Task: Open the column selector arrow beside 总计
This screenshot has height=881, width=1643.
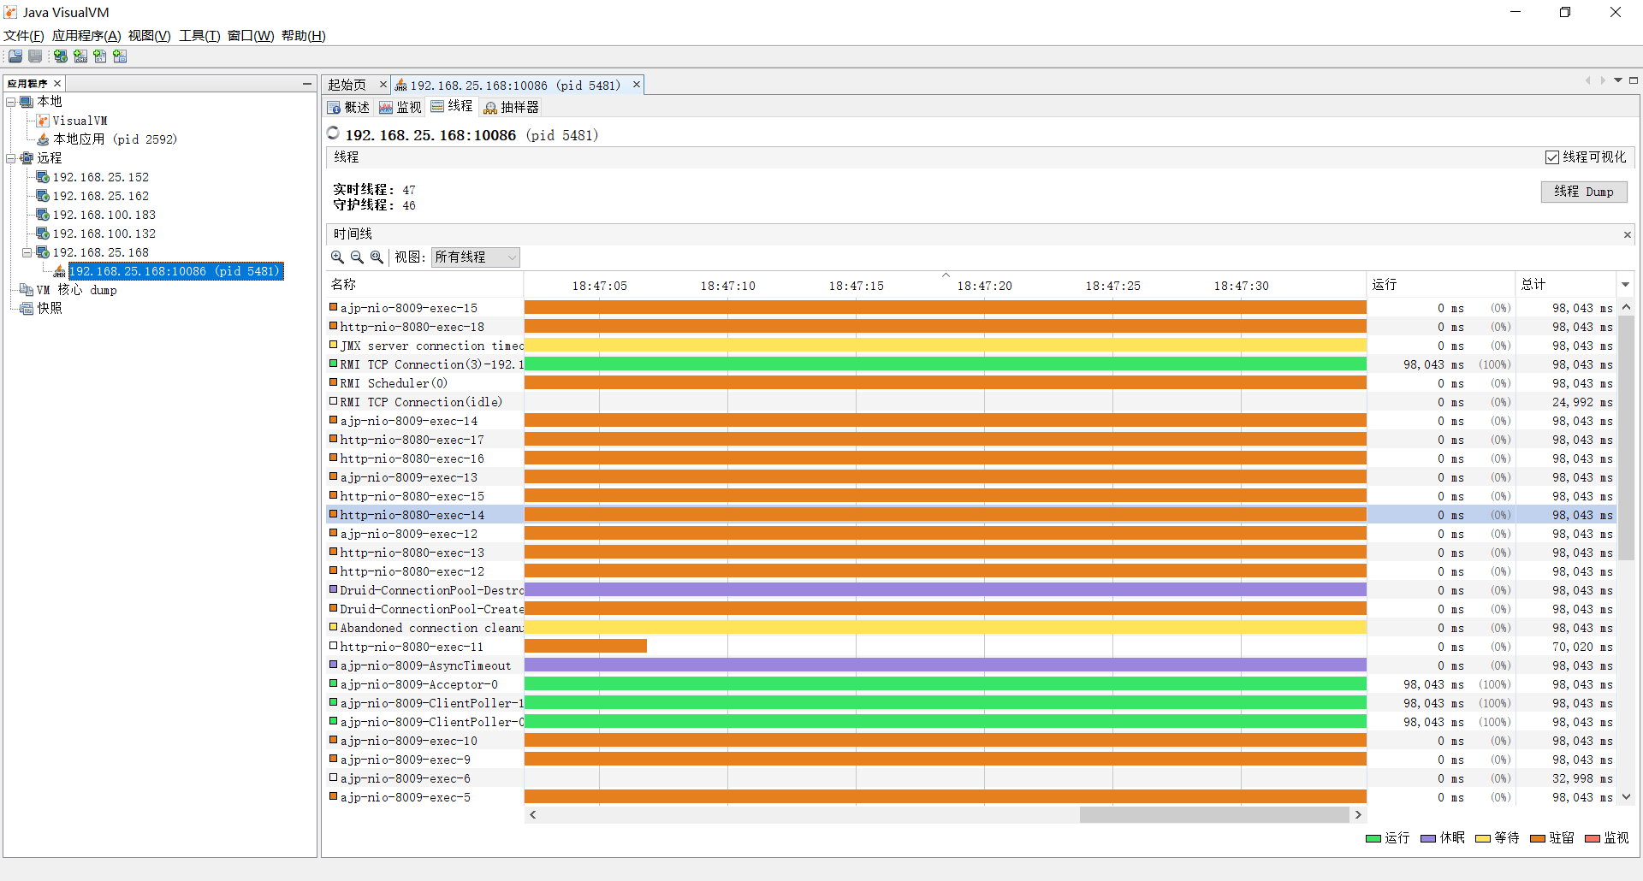Action: click(1626, 285)
